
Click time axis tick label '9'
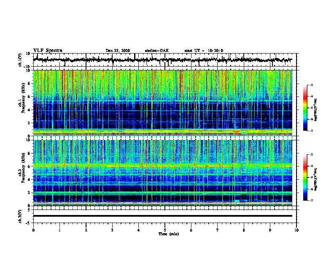[270, 230]
